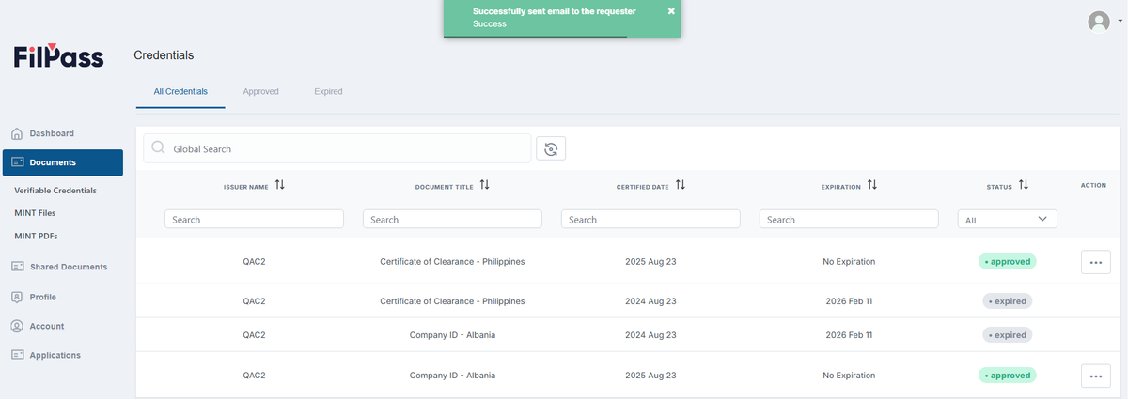Viewport: 1128px width, 399px height.
Task: Sort by Expiration arrows
Action: point(872,186)
